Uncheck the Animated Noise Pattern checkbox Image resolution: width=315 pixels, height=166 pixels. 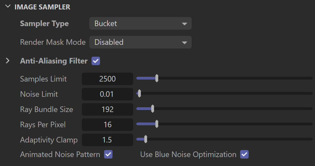108,154
